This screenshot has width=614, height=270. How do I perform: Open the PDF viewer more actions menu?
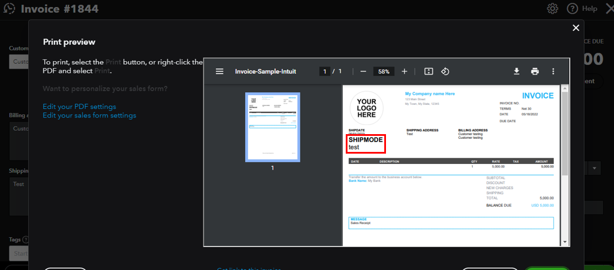pyautogui.click(x=553, y=72)
